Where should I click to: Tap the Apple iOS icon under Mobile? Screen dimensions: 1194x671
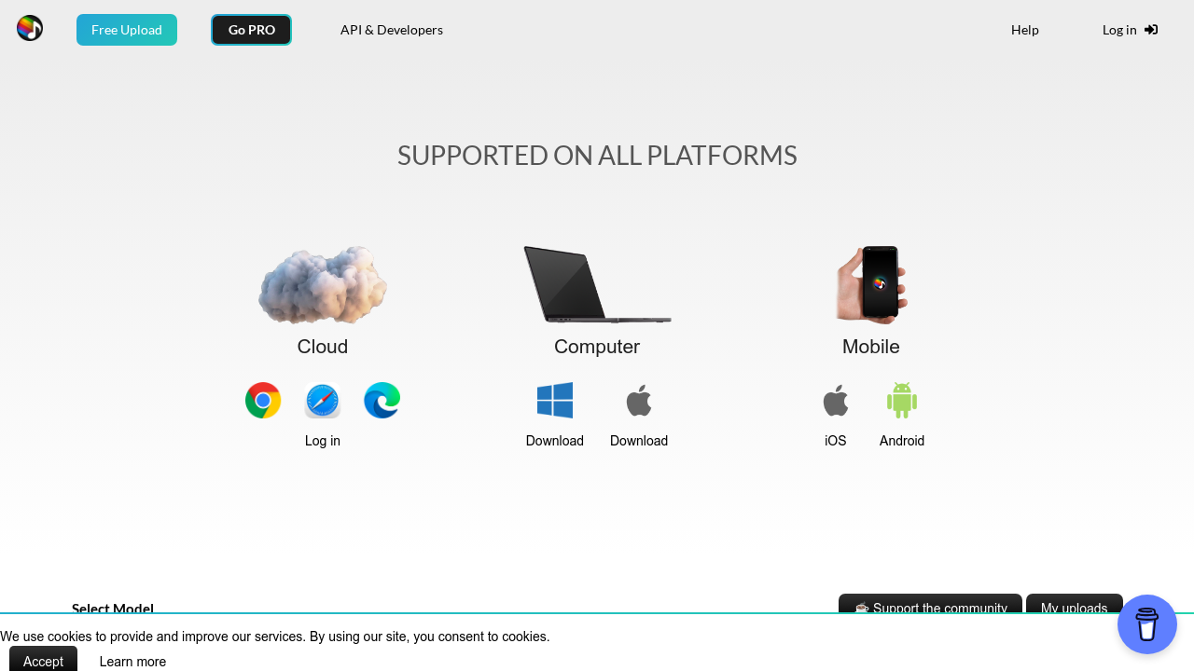[836, 401]
